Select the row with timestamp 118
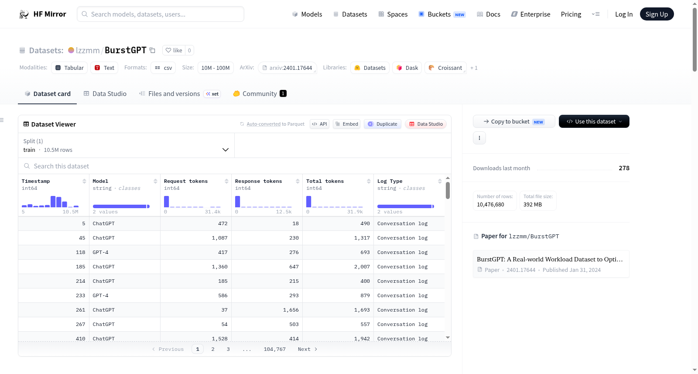Screen dimensions: 698x374 click(x=232, y=252)
